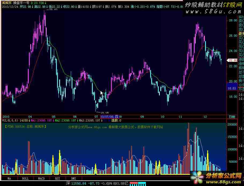The width and height of the screenshot is (244, 186).
Task: Click the 22.80 current price tag
Action: (x=232, y=60)
